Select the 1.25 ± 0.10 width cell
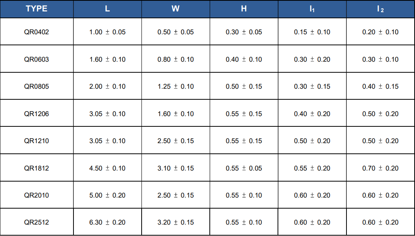This screenshot has height=236, width=415. point(176,86)
